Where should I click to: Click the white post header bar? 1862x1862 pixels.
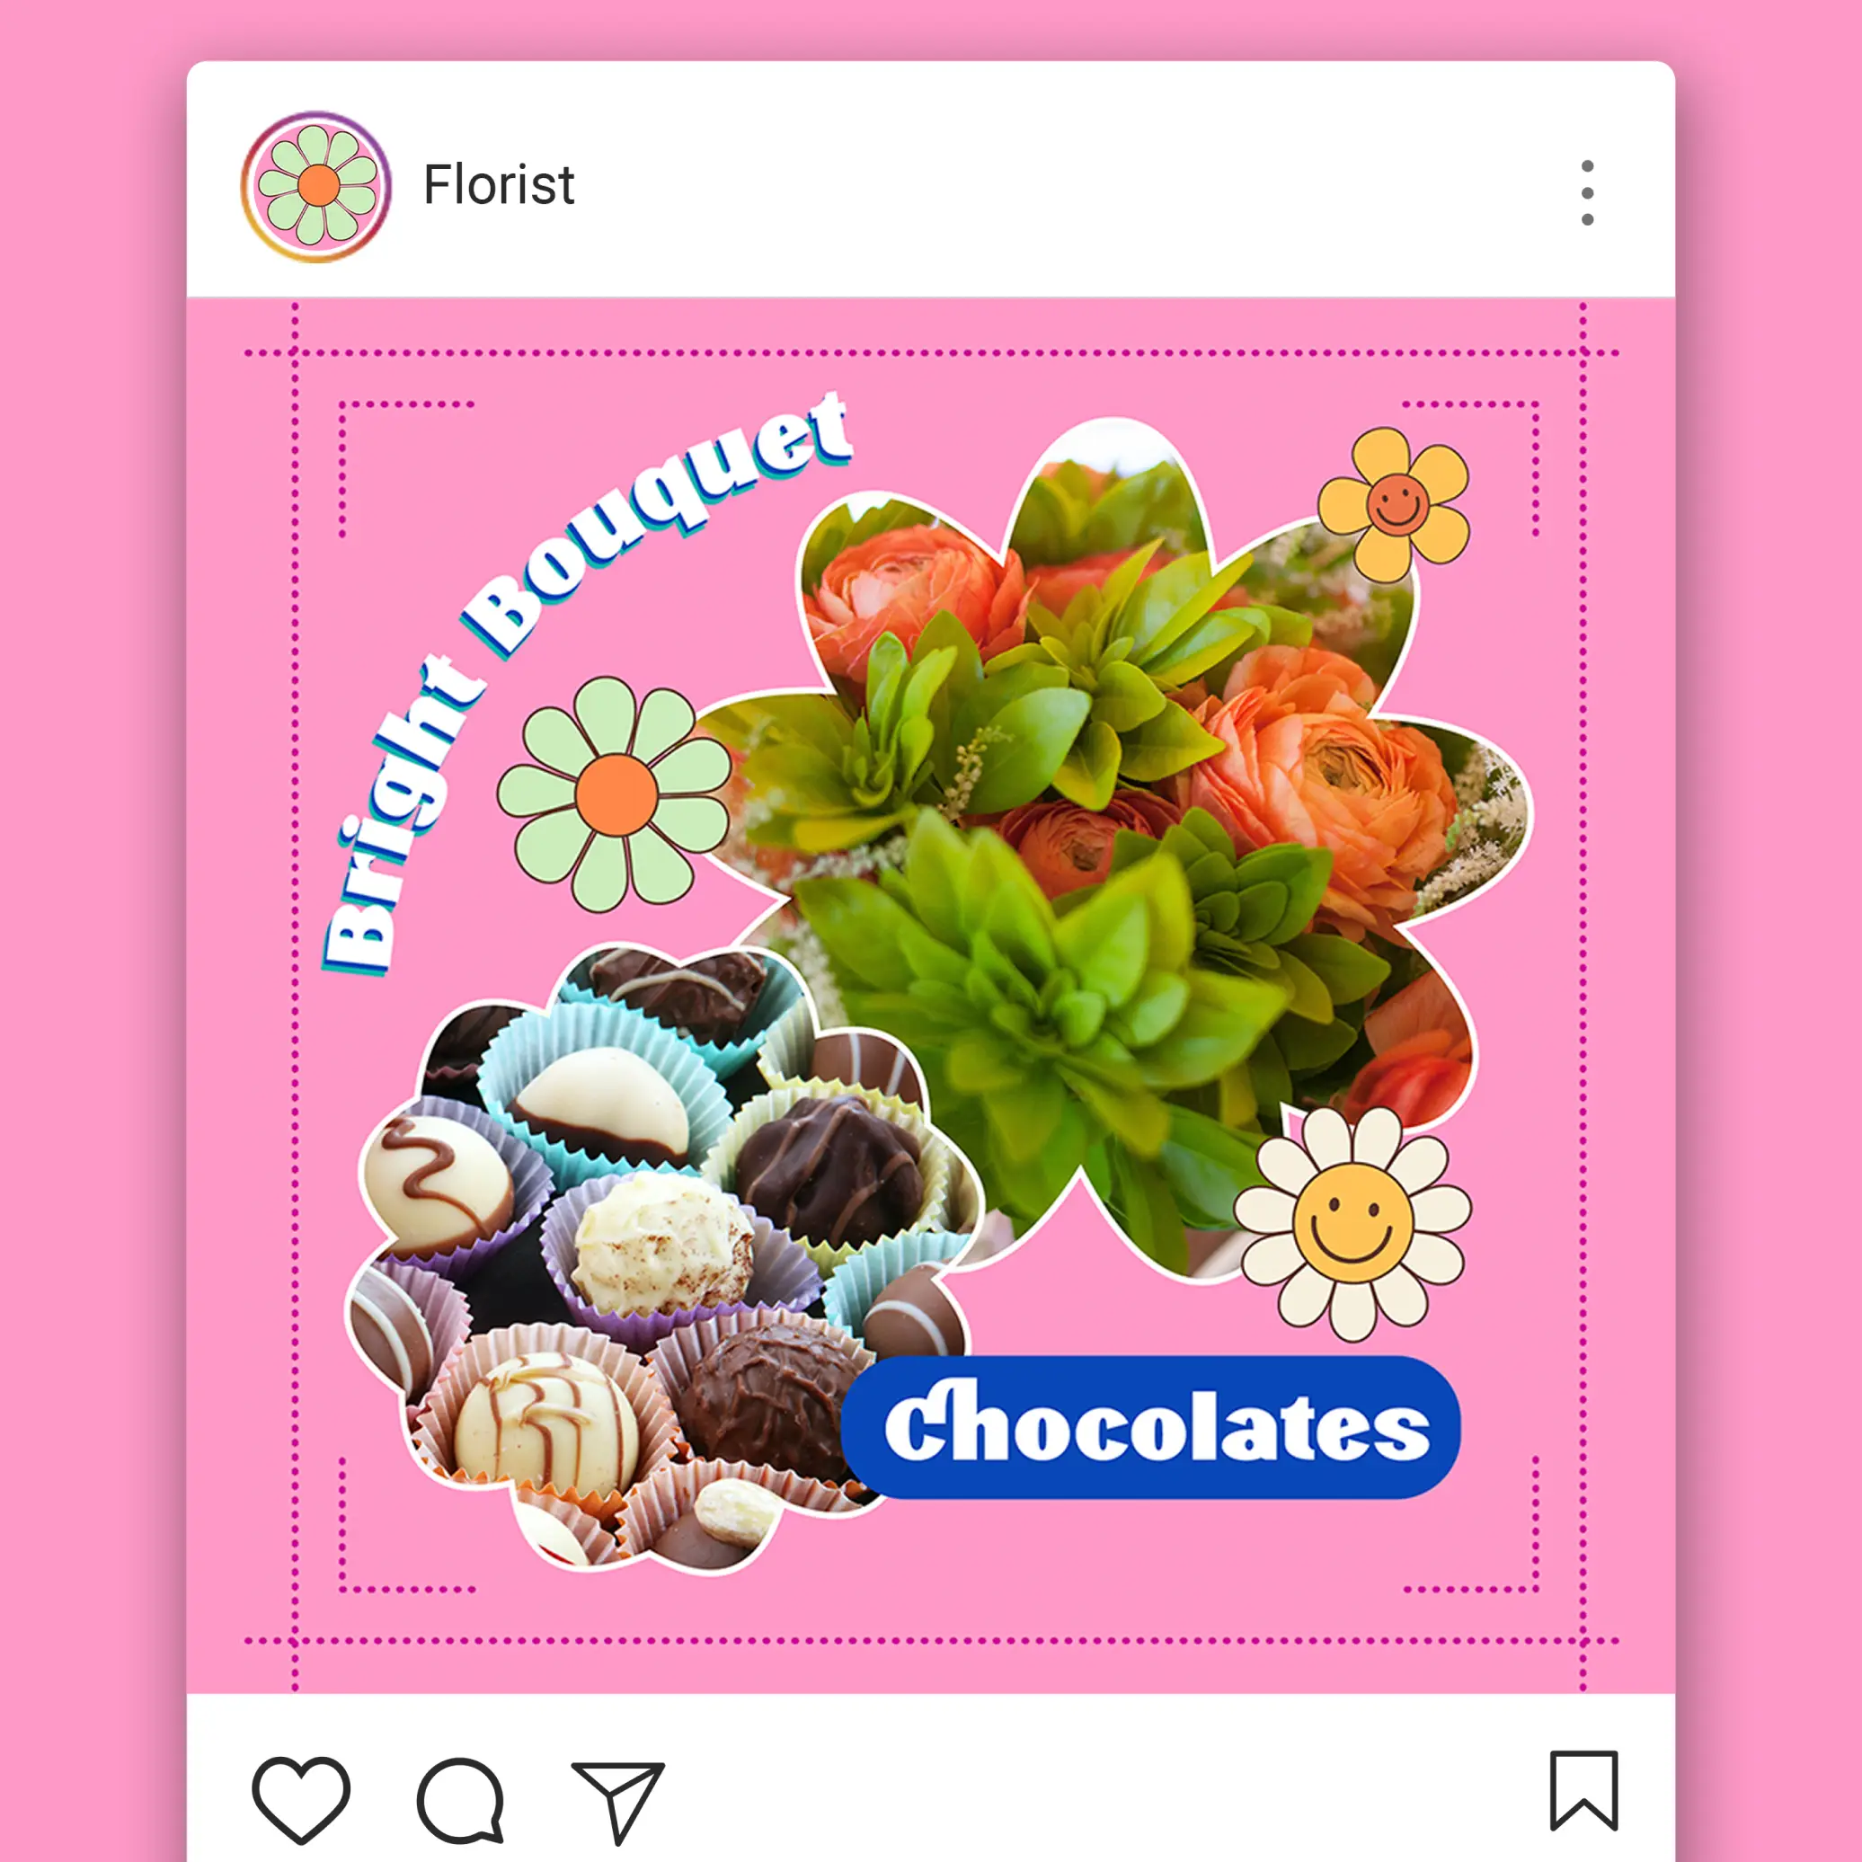point(931,179)
